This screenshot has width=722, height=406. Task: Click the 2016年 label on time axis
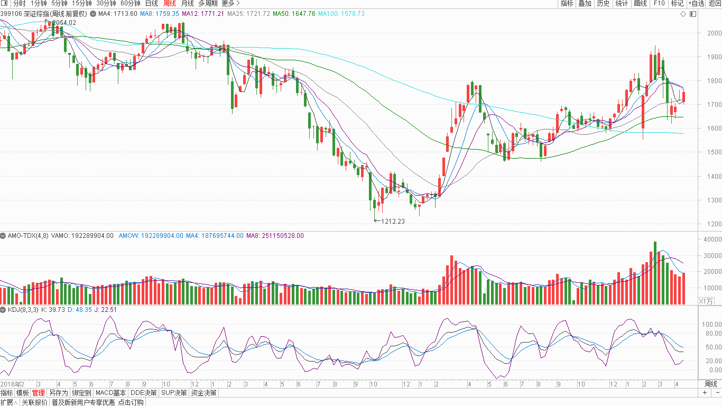click(x=11, y=384)
